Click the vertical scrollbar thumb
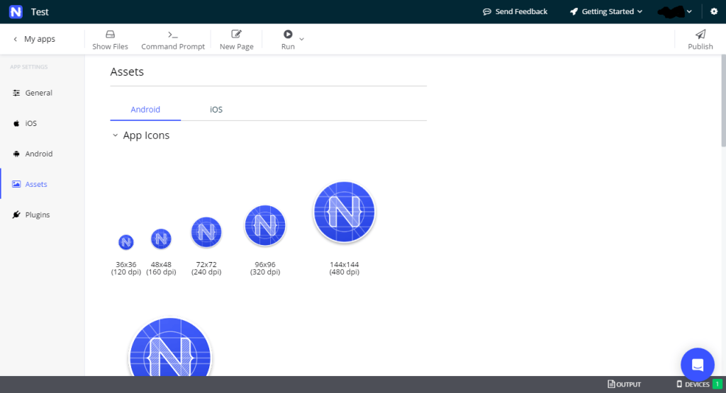 click(x=723, y=101)
